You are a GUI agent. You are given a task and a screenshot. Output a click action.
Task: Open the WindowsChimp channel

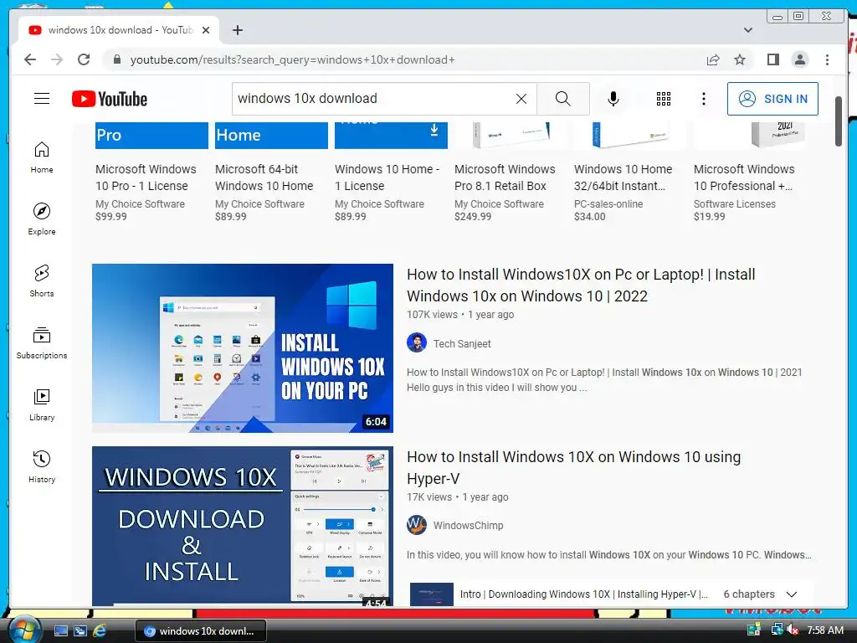click(468, 526)
